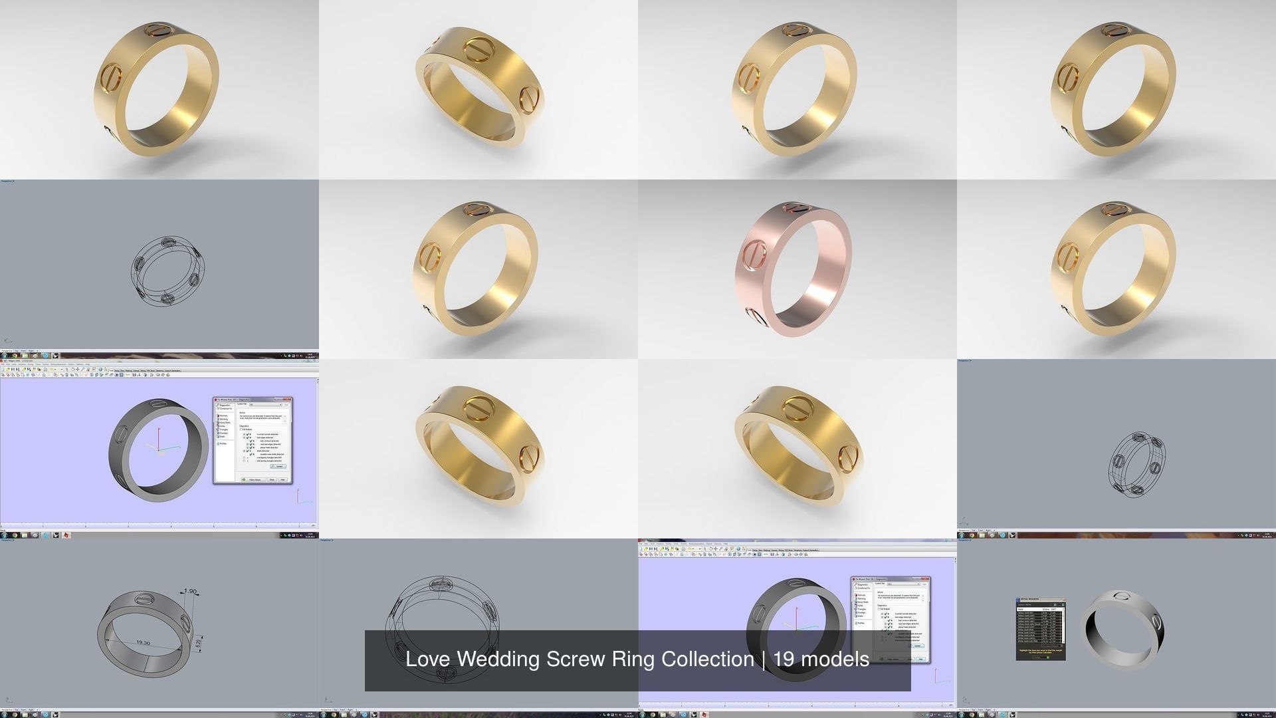Click the Metal Weights list scrollbar
1276x718 pixels.
1063,626
